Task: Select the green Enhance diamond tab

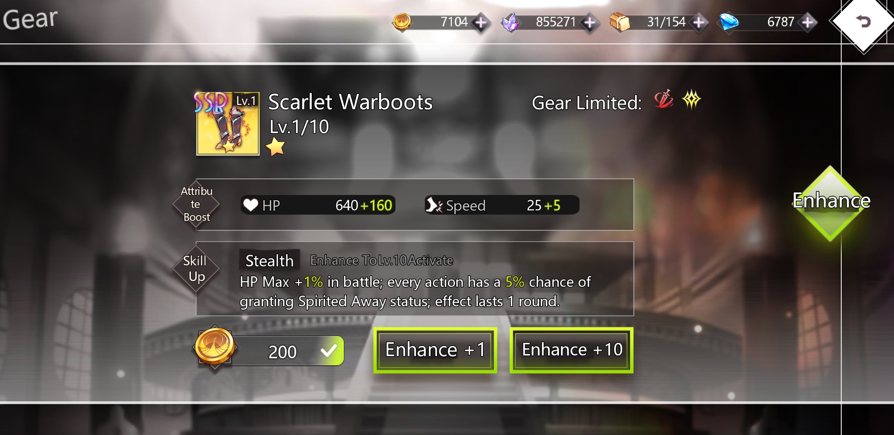Action: 831,203
